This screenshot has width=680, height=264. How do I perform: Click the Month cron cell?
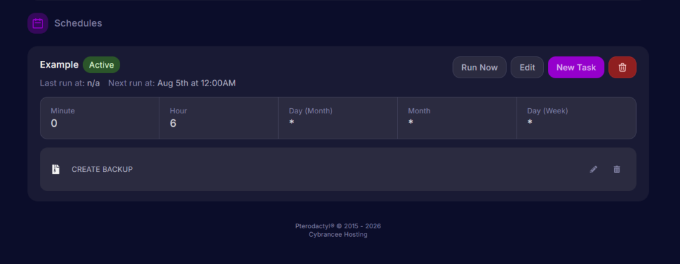[x=457, y=118]
